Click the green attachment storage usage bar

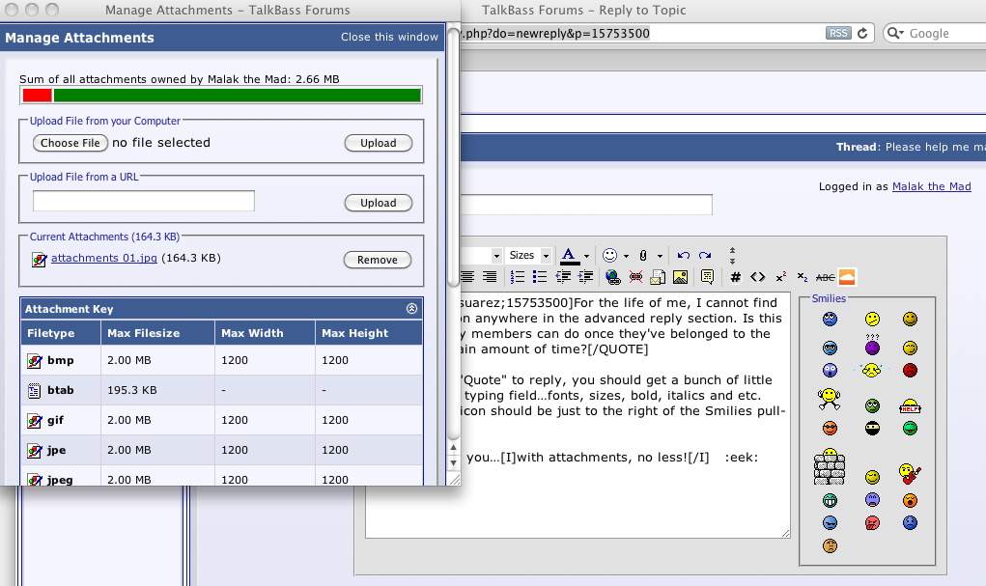[237, 95]
